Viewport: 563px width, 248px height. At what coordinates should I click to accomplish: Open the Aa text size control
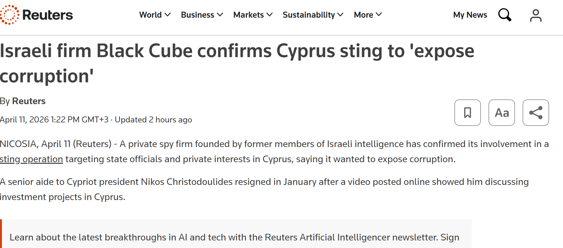(x=501, y=113)
